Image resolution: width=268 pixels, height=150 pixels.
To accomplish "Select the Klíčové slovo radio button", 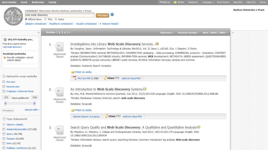I will (26, 19).
